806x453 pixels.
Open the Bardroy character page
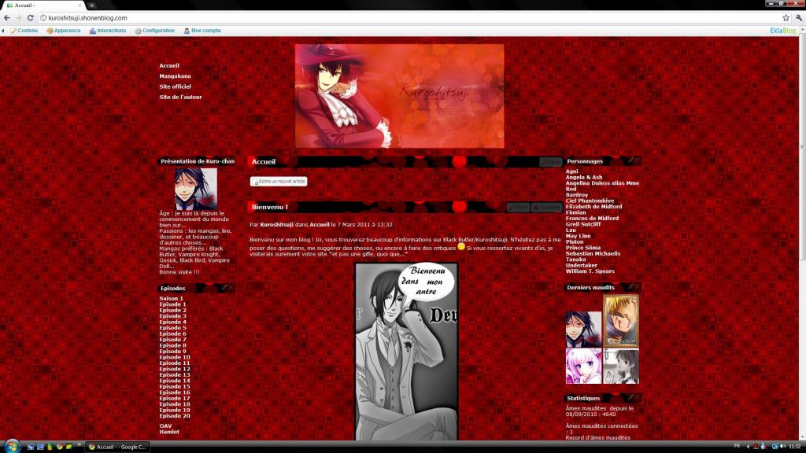tap(577, 195)
